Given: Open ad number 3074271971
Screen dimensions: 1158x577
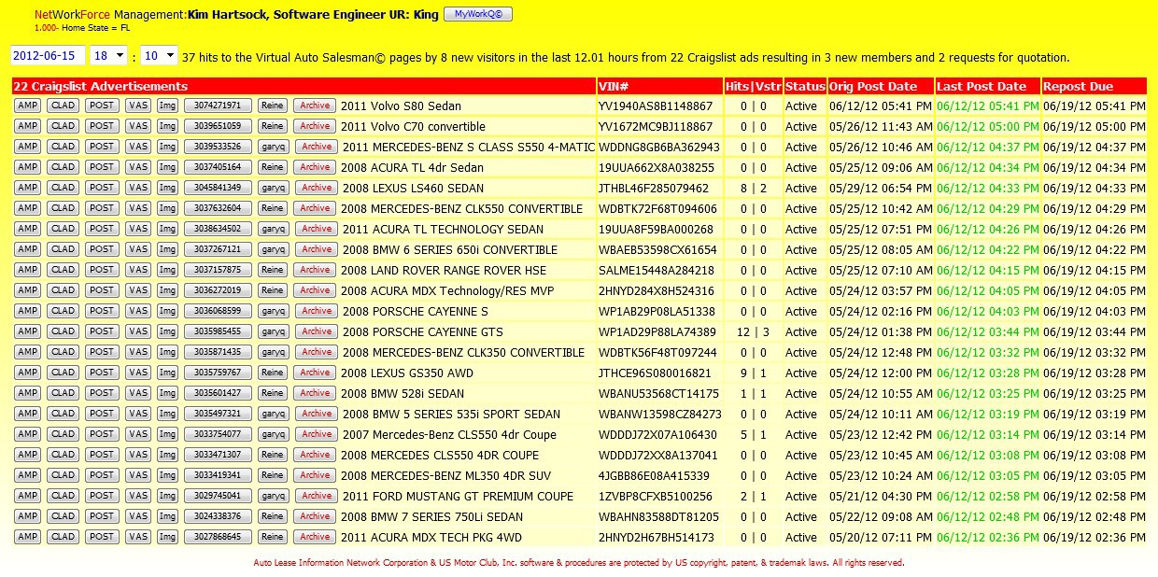Looking at the screenshot, I should (218, 106).
